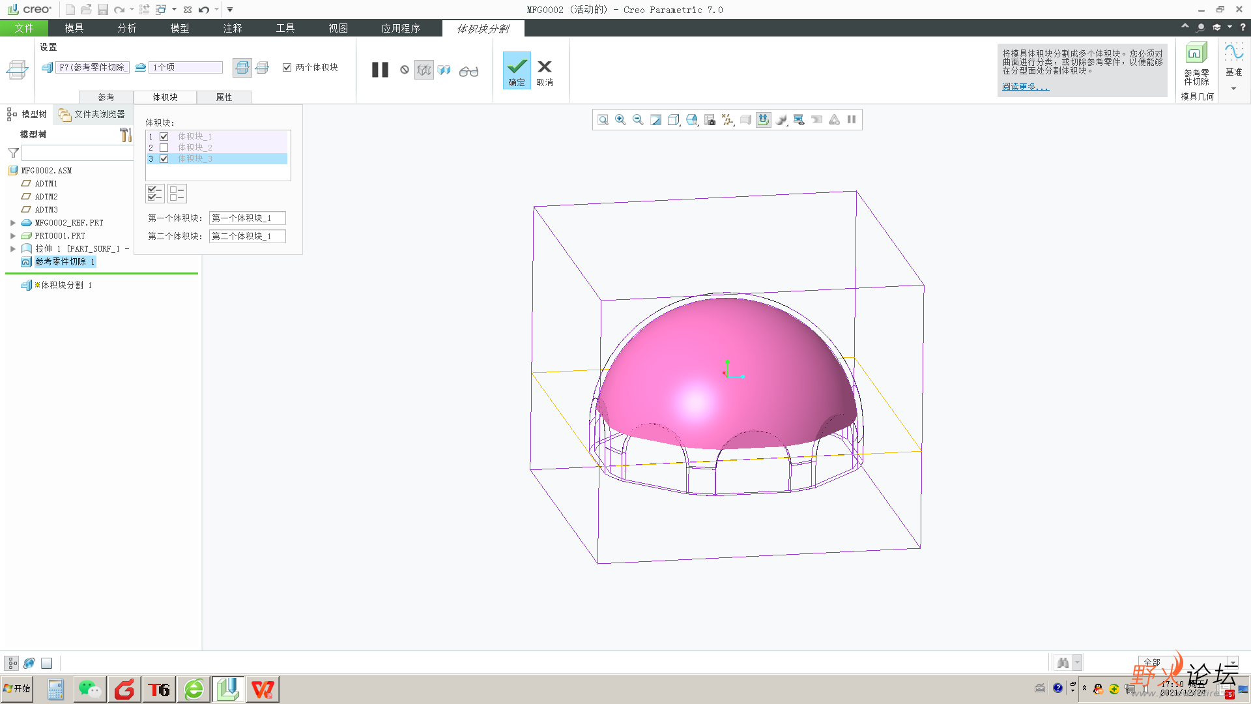This screenshot has width=1251, height=704.
Task: Click the second split mode icon beside 1个项
Action: [262, 68]
